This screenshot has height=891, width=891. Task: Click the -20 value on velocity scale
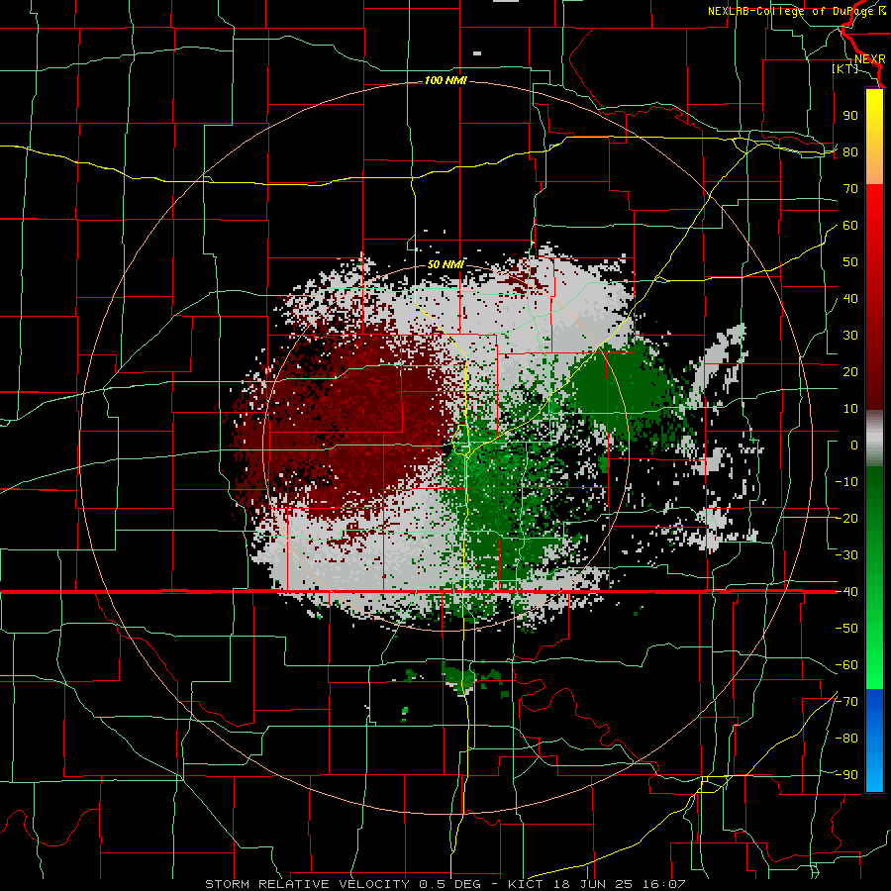tap(846, 519)
